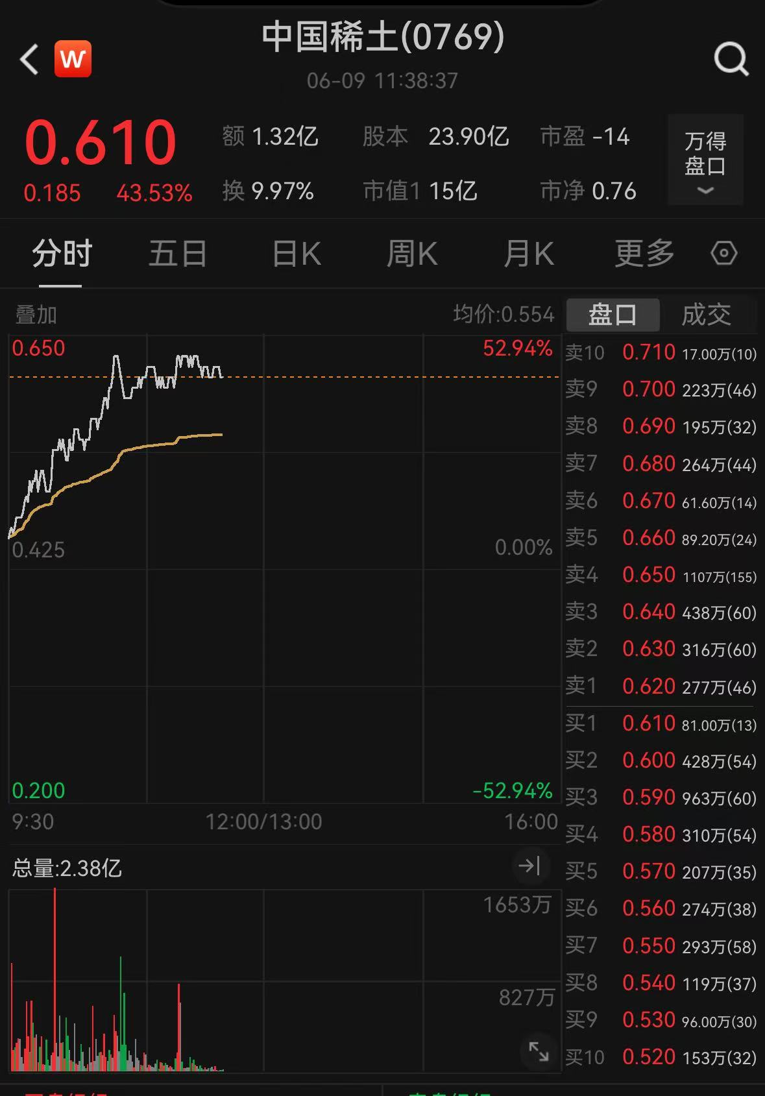
Task: Tap the 12:00/13:00 time axis label
Action: [263, 822]
